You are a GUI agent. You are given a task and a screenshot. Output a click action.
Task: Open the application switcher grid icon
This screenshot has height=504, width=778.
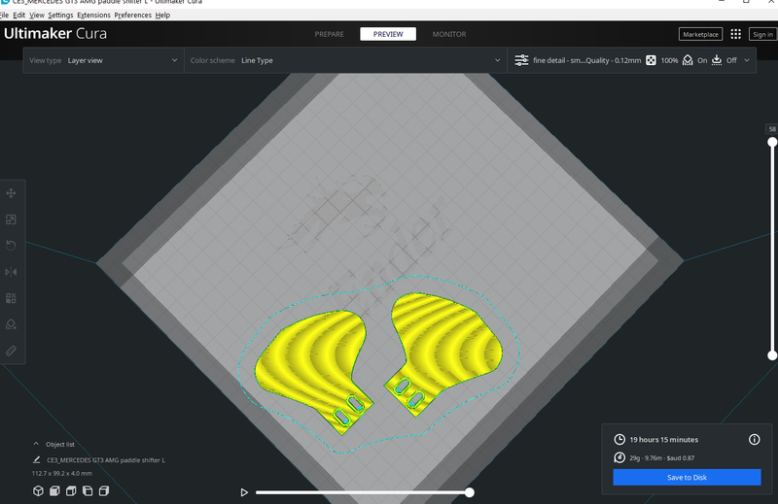(x=735, y=34)
